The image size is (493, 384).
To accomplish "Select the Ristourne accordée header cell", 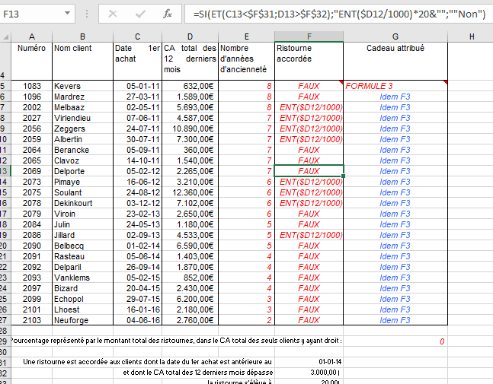I will [309, 59].
